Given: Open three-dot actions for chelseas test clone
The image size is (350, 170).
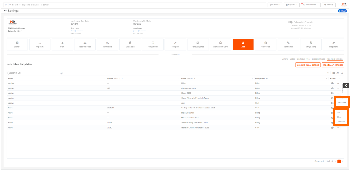Looking at the screenshot, I should click(x=338, y=88).
